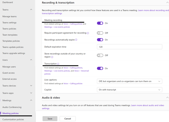Toggle the Meeting recording switch
Screen dimensions: 169x122
click(x=100, y=23)
